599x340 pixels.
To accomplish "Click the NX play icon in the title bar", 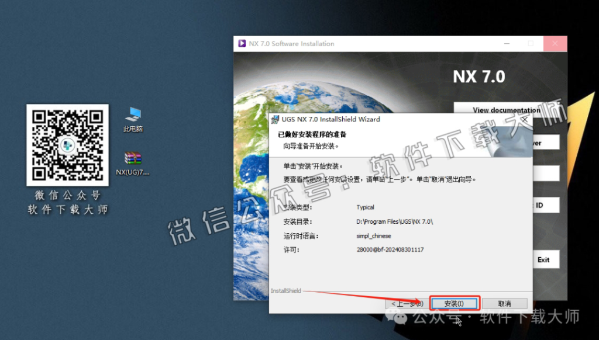I will pyautogui.click(x=243, y=43).
